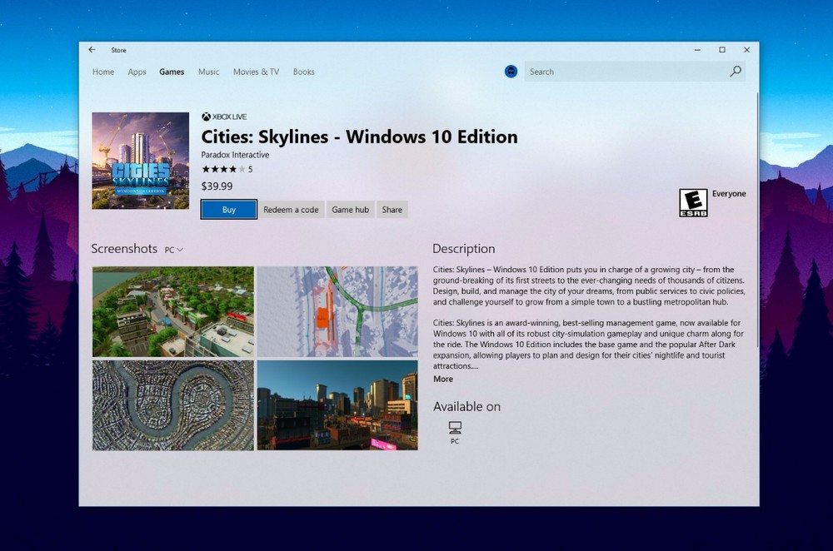Click the Redeem a code button
The width and height of the screenshot is (833, 551).
pos(291,210)
